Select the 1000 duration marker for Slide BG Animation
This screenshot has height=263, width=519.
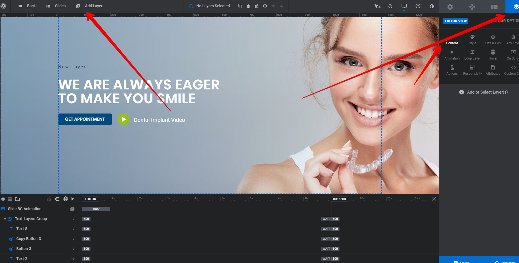(x=96, y=209)
